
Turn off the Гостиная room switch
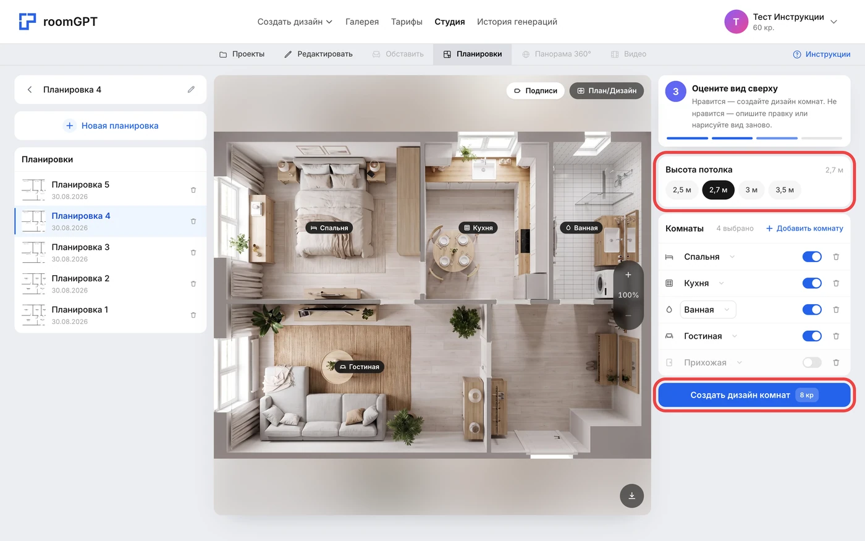(x=812, y=336)
